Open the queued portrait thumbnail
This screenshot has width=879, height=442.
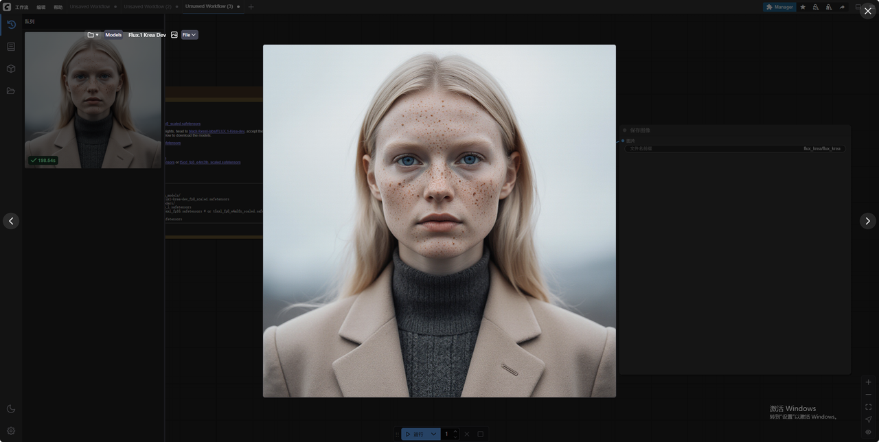93,100
